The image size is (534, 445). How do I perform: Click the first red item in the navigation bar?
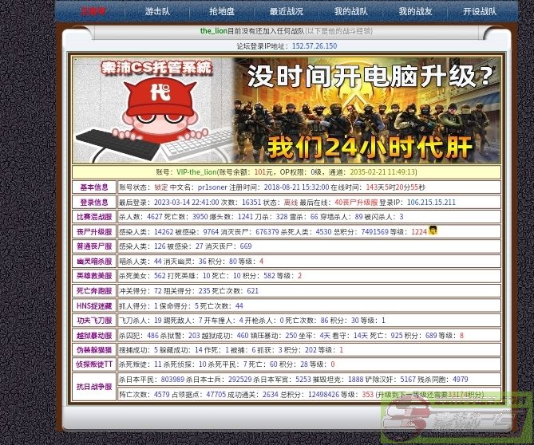point(93,12)
